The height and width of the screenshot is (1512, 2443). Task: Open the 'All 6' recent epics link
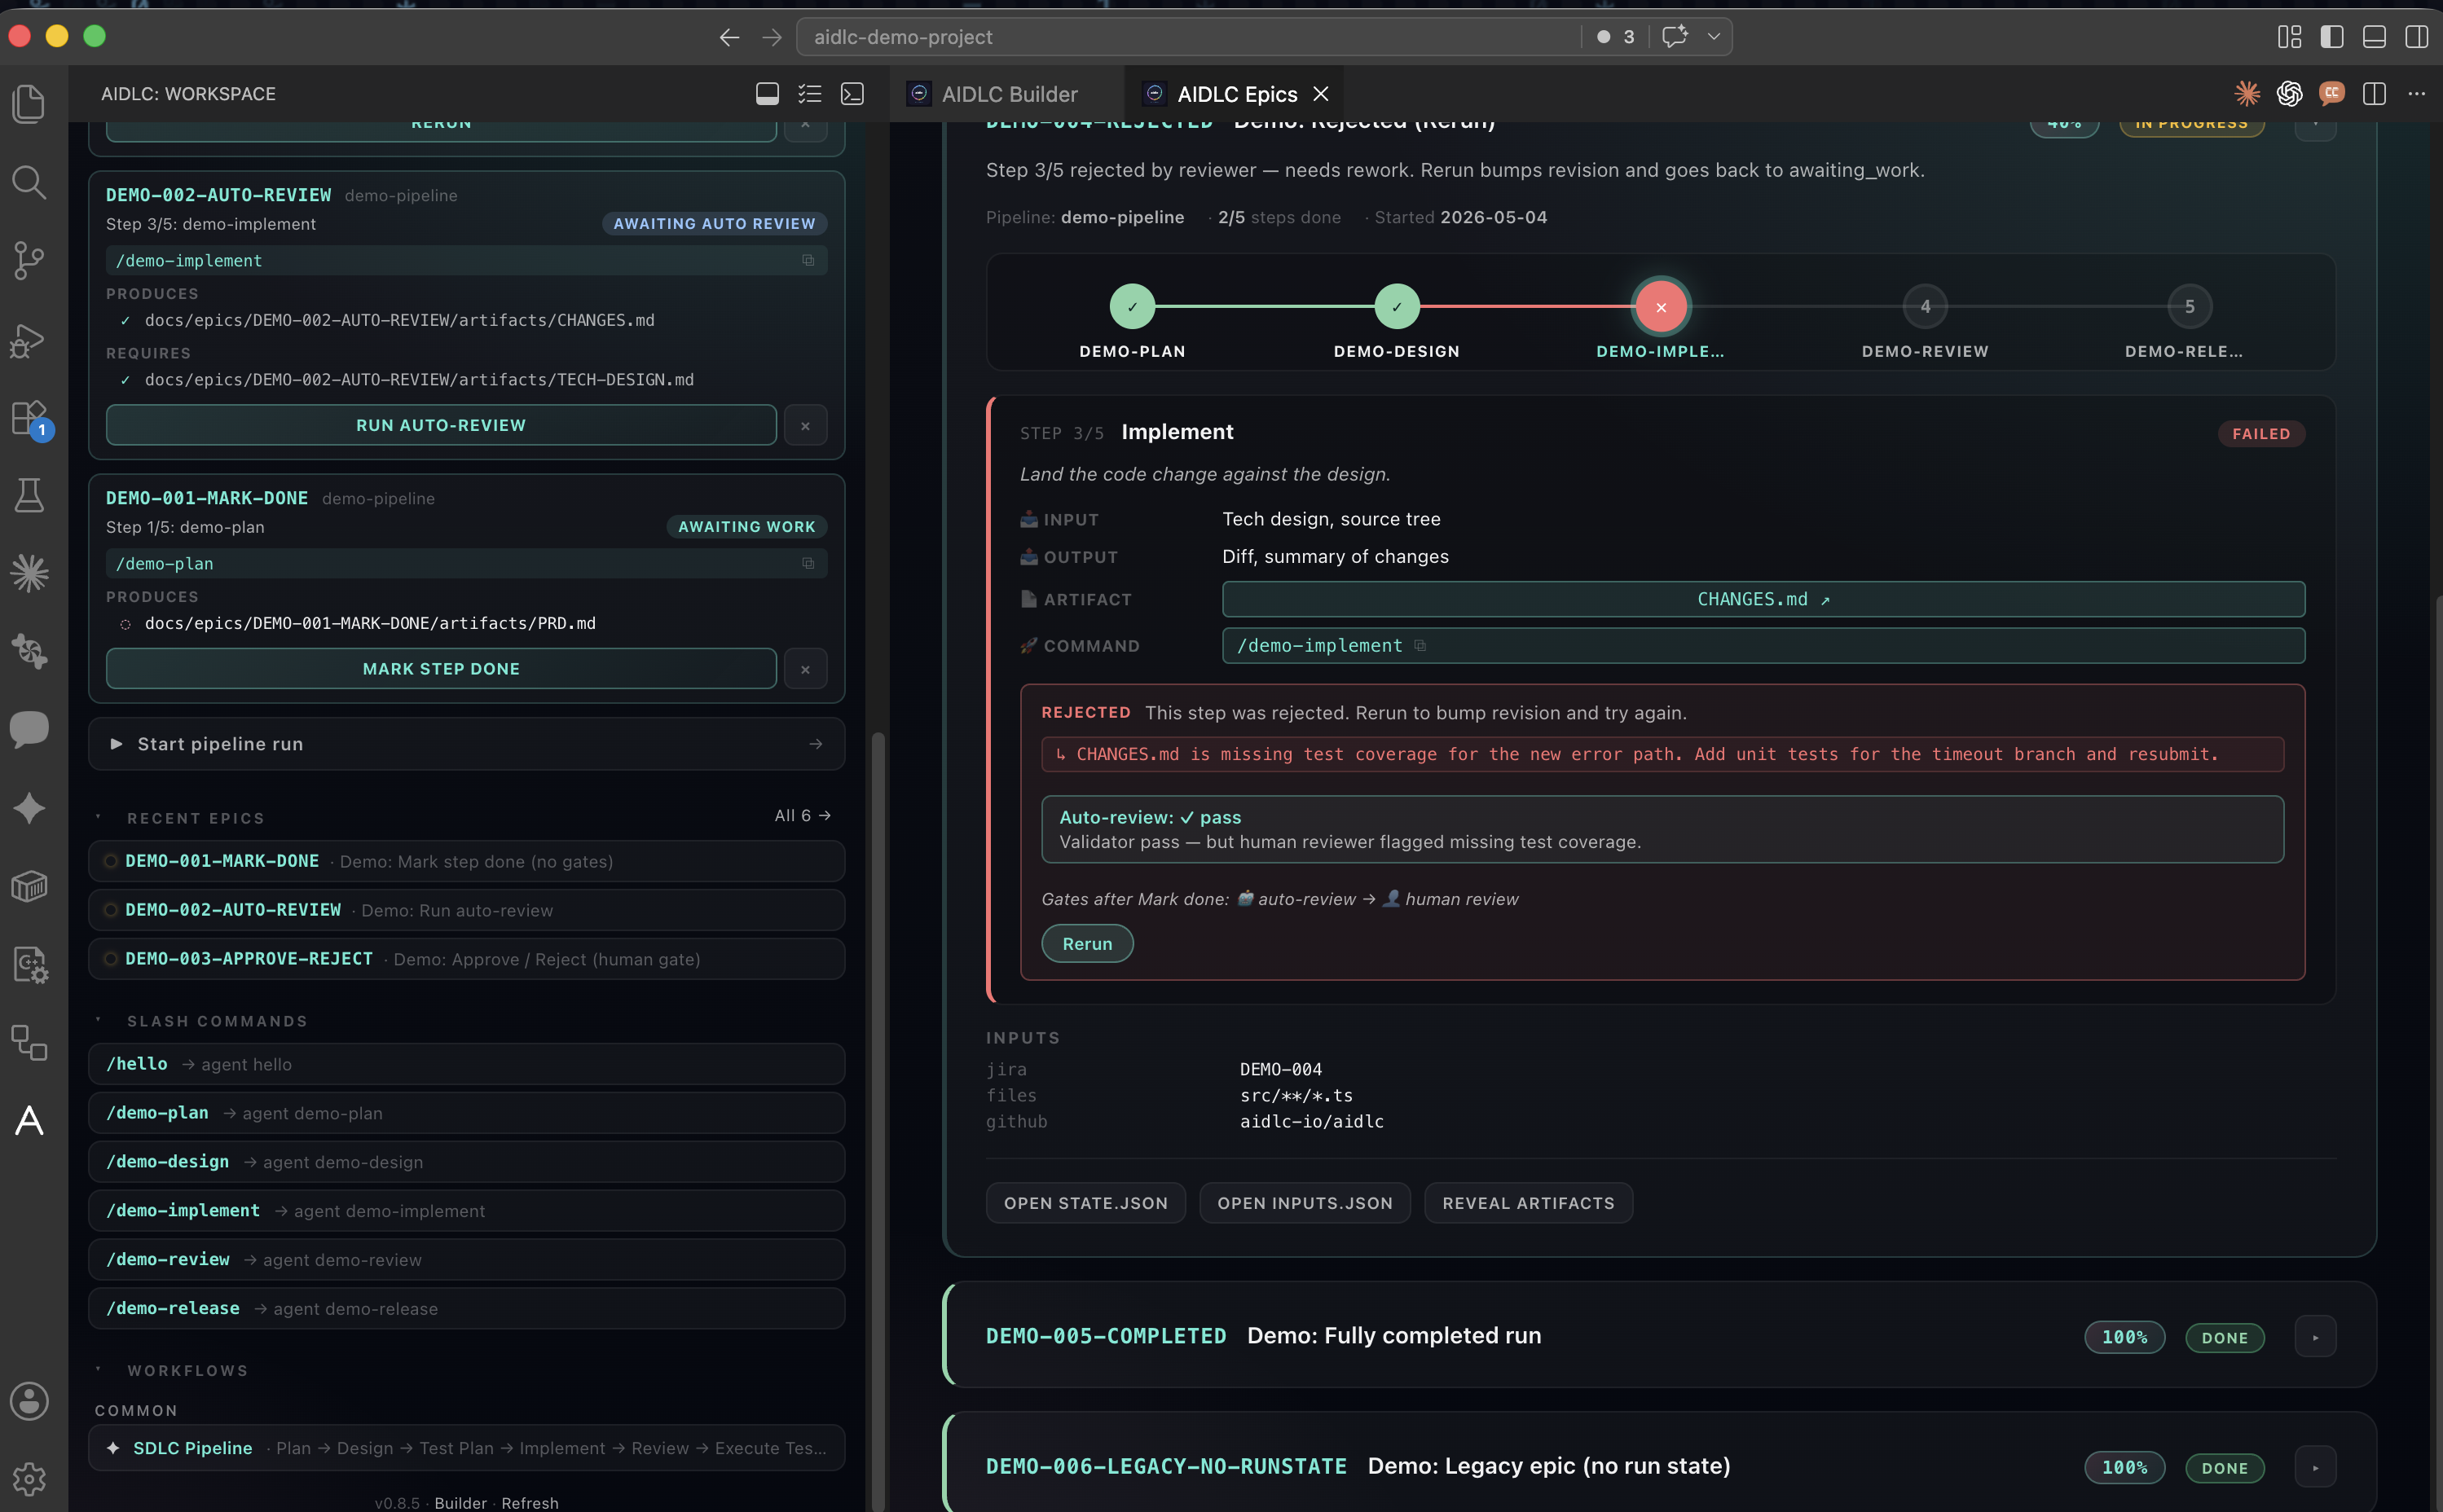click(x=802, y=816)
